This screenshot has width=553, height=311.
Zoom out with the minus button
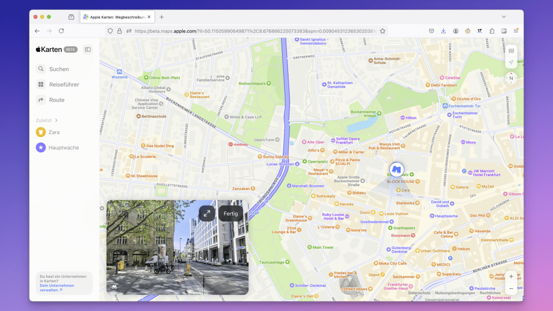coord(511,289)
